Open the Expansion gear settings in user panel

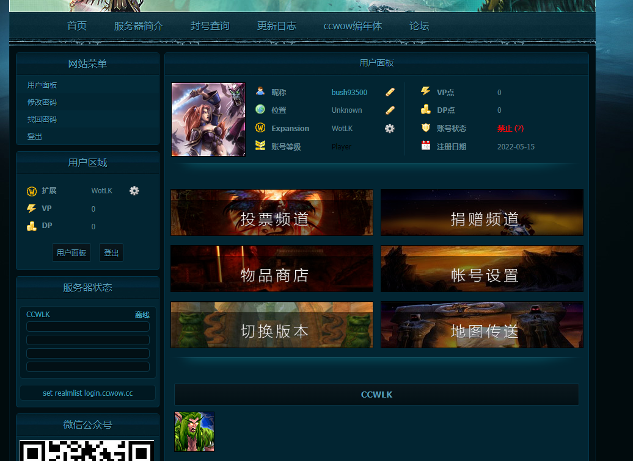(389, 129)
